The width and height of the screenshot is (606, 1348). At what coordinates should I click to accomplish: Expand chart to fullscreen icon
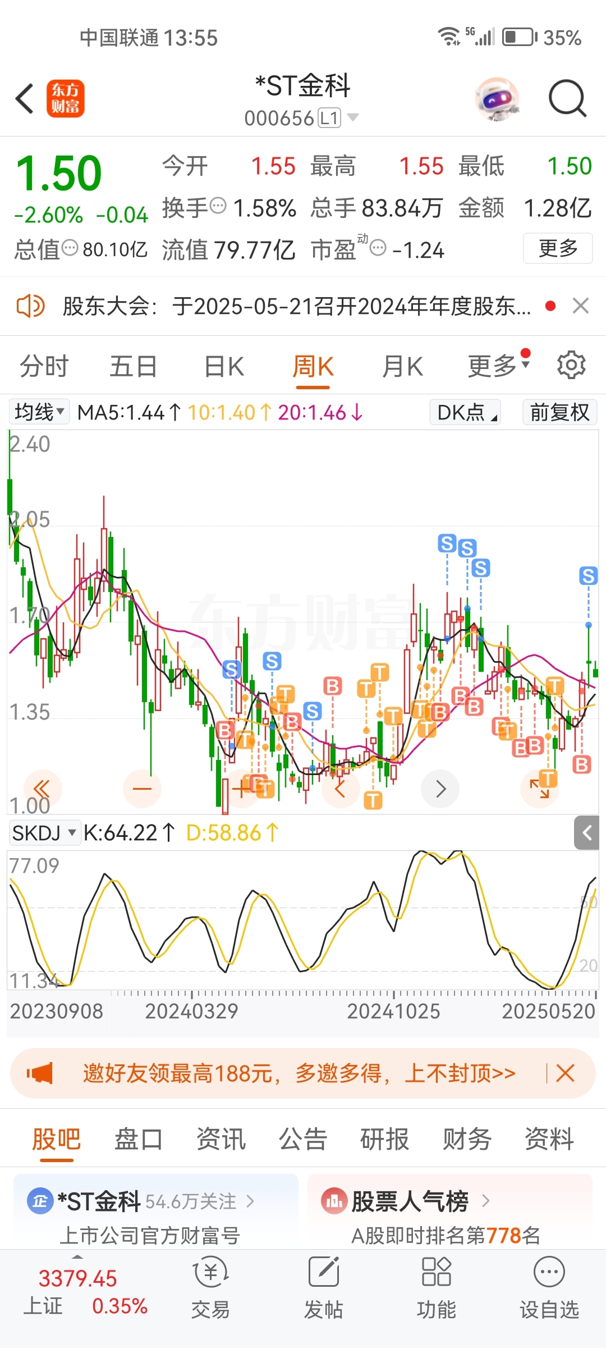pos(539,789)
